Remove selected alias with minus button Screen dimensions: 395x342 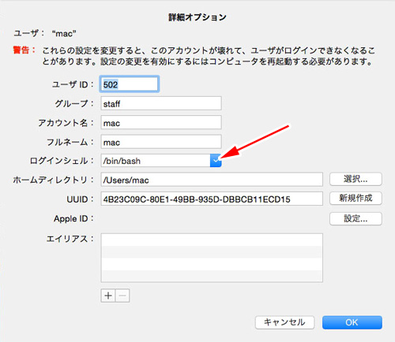pyautogui.click(x=122, y=296)
